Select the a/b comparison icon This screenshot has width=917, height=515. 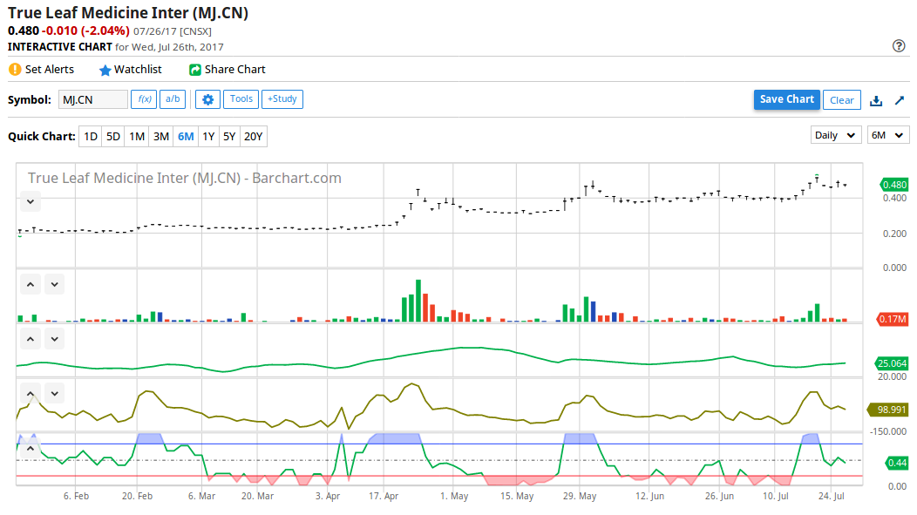(x=172, y=99)
